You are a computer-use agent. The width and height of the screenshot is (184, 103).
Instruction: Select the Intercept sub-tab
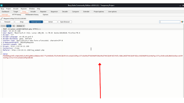5,15
